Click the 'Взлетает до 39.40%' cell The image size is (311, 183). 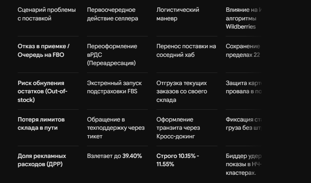[114, 156]
